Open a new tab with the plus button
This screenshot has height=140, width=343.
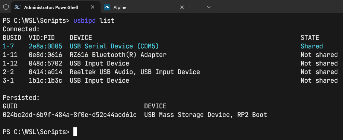[x=198, y=7]
